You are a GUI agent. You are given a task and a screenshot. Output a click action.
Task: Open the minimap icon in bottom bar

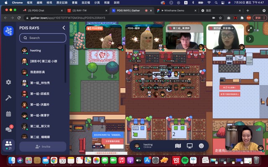[x=178, y=146]
